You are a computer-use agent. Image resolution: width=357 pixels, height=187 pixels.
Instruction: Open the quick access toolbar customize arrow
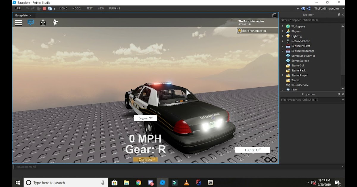click(x=55, y=9)
